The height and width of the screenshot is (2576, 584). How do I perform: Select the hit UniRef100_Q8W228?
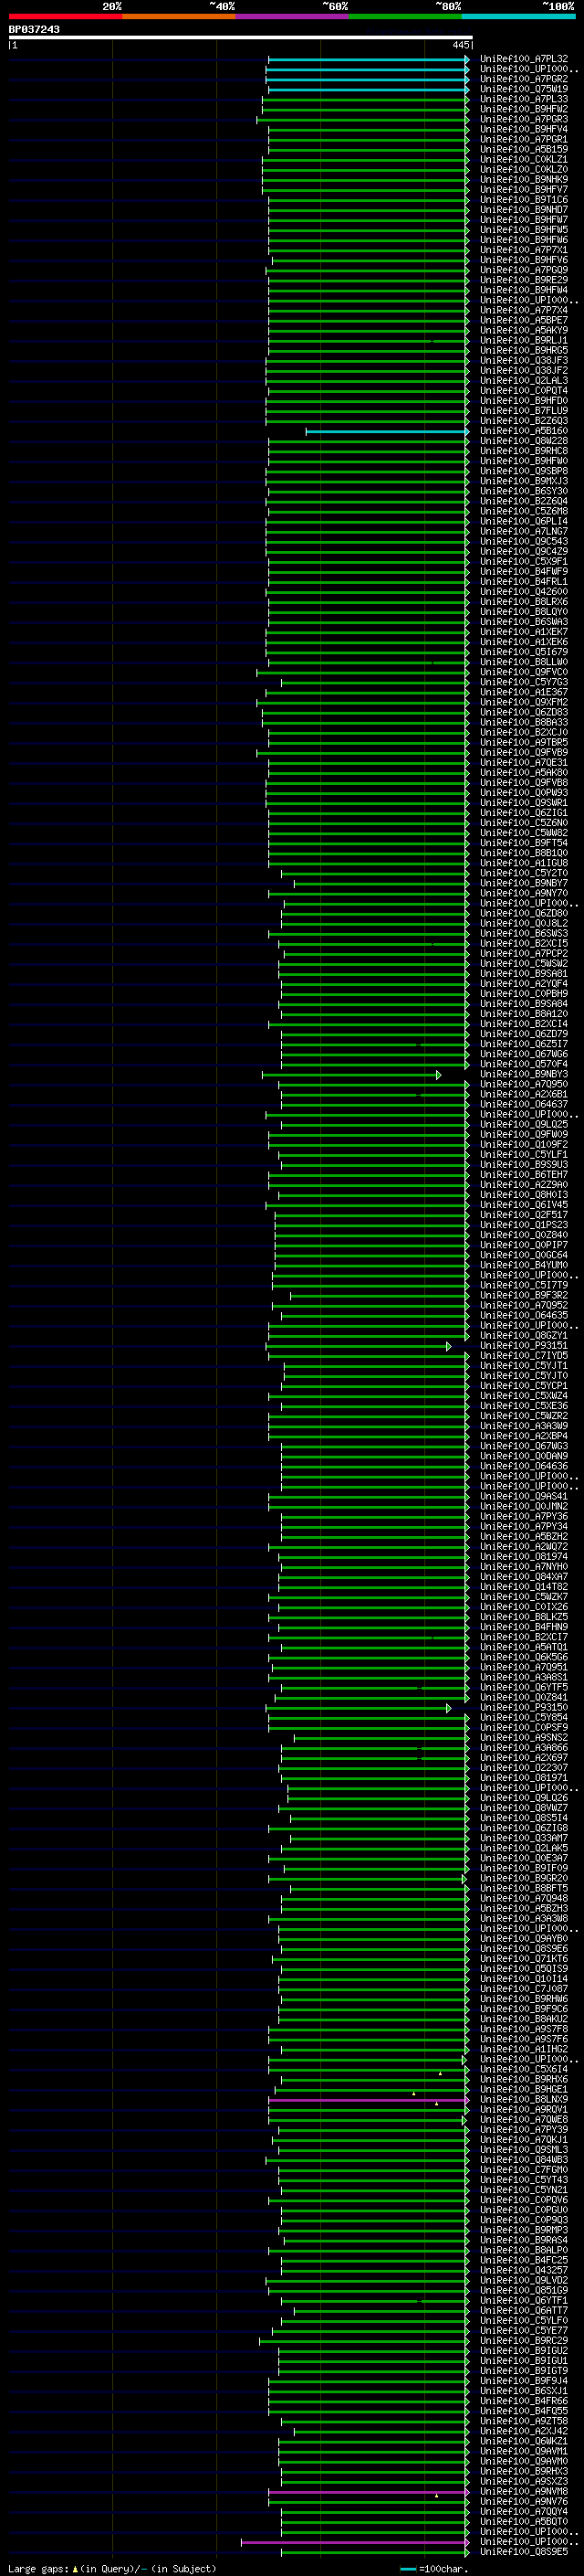tap(523, 441)
